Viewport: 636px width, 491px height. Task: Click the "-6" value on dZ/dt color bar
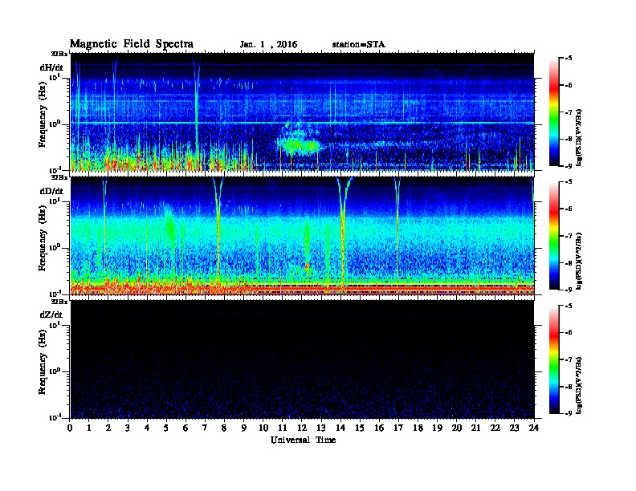pyautogui.click(x=569, y=333)
